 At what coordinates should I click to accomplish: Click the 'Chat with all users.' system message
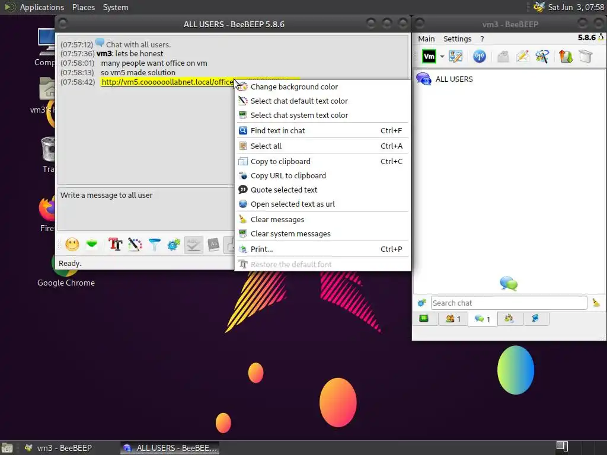(x=138, y=44)
